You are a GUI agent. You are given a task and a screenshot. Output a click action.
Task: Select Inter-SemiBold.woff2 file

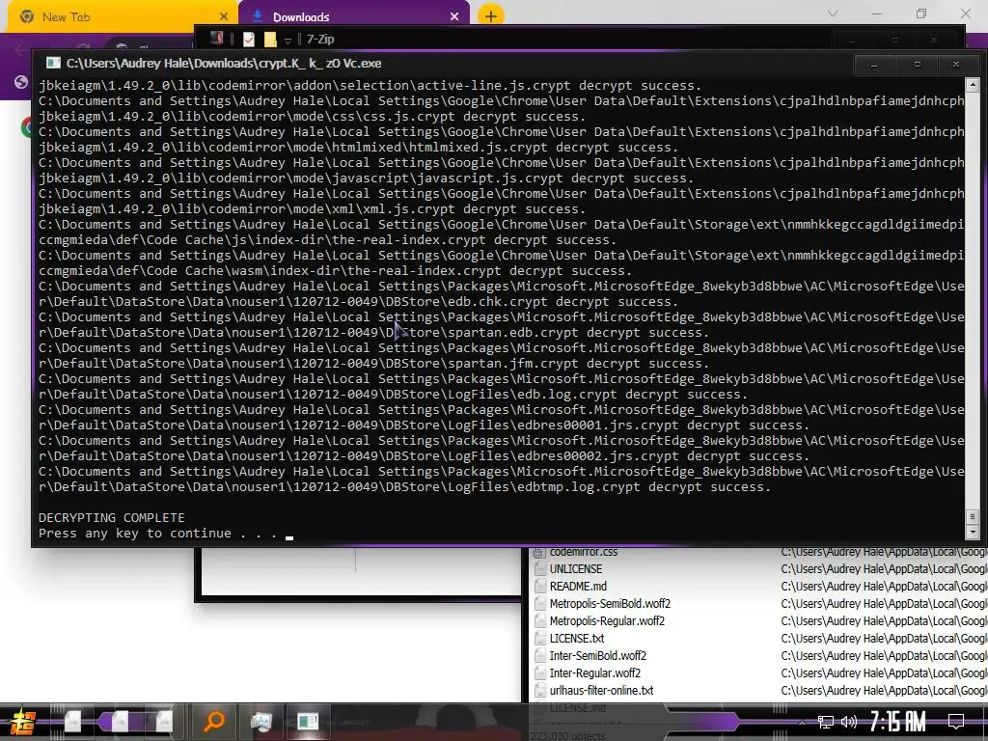click(x=598, y=656)
